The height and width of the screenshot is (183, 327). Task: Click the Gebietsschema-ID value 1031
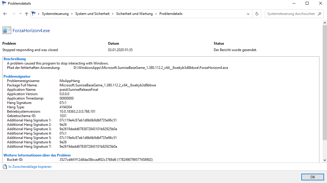[x=63, y=116]
